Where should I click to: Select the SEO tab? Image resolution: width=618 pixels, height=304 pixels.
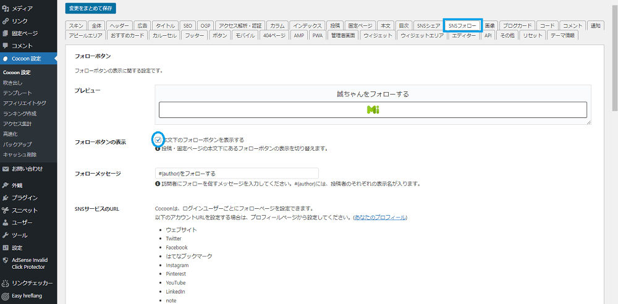point(188,25)
